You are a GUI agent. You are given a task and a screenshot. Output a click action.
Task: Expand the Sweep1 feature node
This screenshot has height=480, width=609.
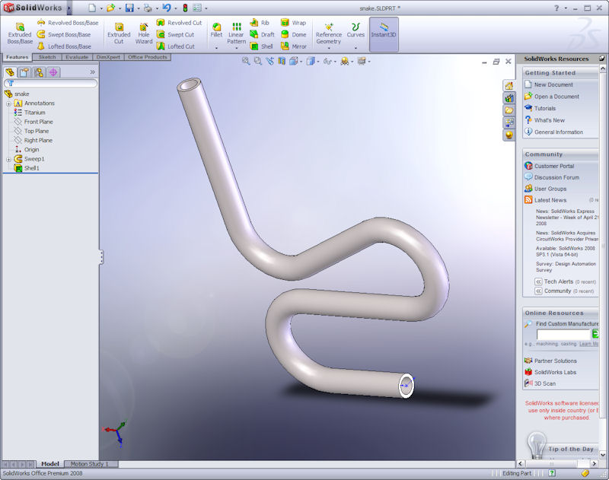8,159
